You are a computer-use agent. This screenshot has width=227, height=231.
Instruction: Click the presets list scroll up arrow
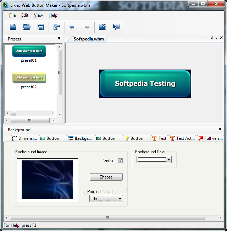(x=60, y=47)
